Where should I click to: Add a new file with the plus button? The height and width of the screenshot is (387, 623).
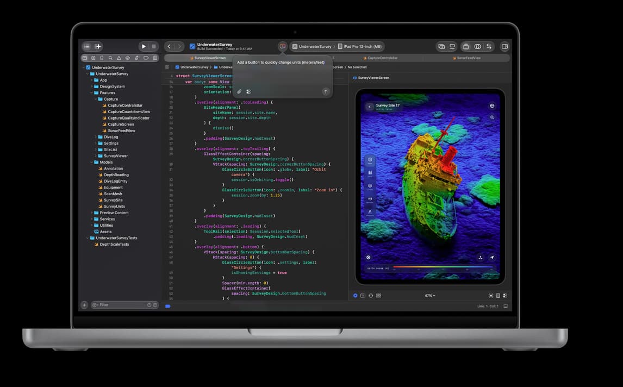tap(84, 305)
